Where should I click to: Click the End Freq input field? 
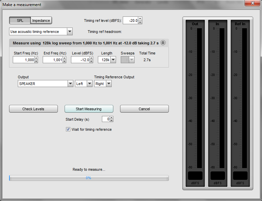[52, 60]
